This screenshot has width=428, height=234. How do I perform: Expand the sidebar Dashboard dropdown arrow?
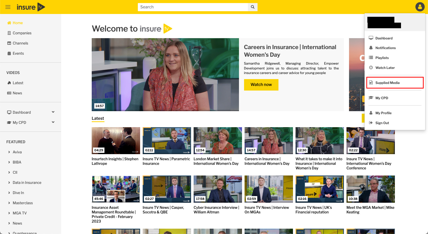[53, 112]
